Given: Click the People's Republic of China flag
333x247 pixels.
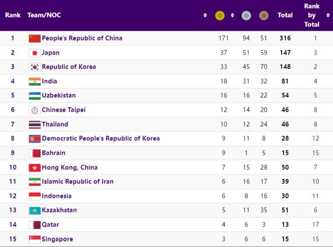Looking at the screenshot, I should [x=35, y=38].
